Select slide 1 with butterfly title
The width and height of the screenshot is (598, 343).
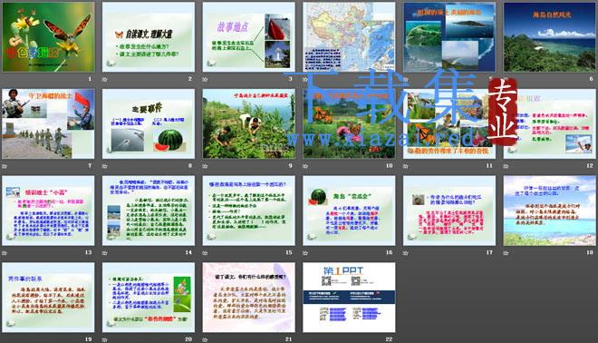(x=48, y=37)
